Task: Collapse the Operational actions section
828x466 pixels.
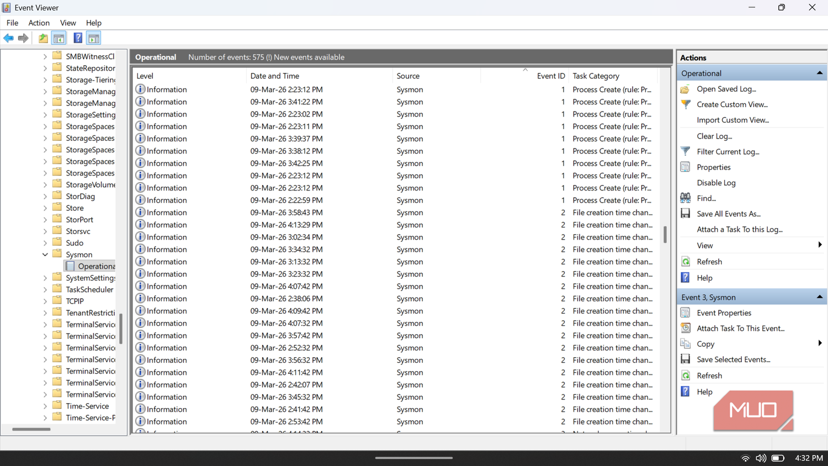Action: 820,73
